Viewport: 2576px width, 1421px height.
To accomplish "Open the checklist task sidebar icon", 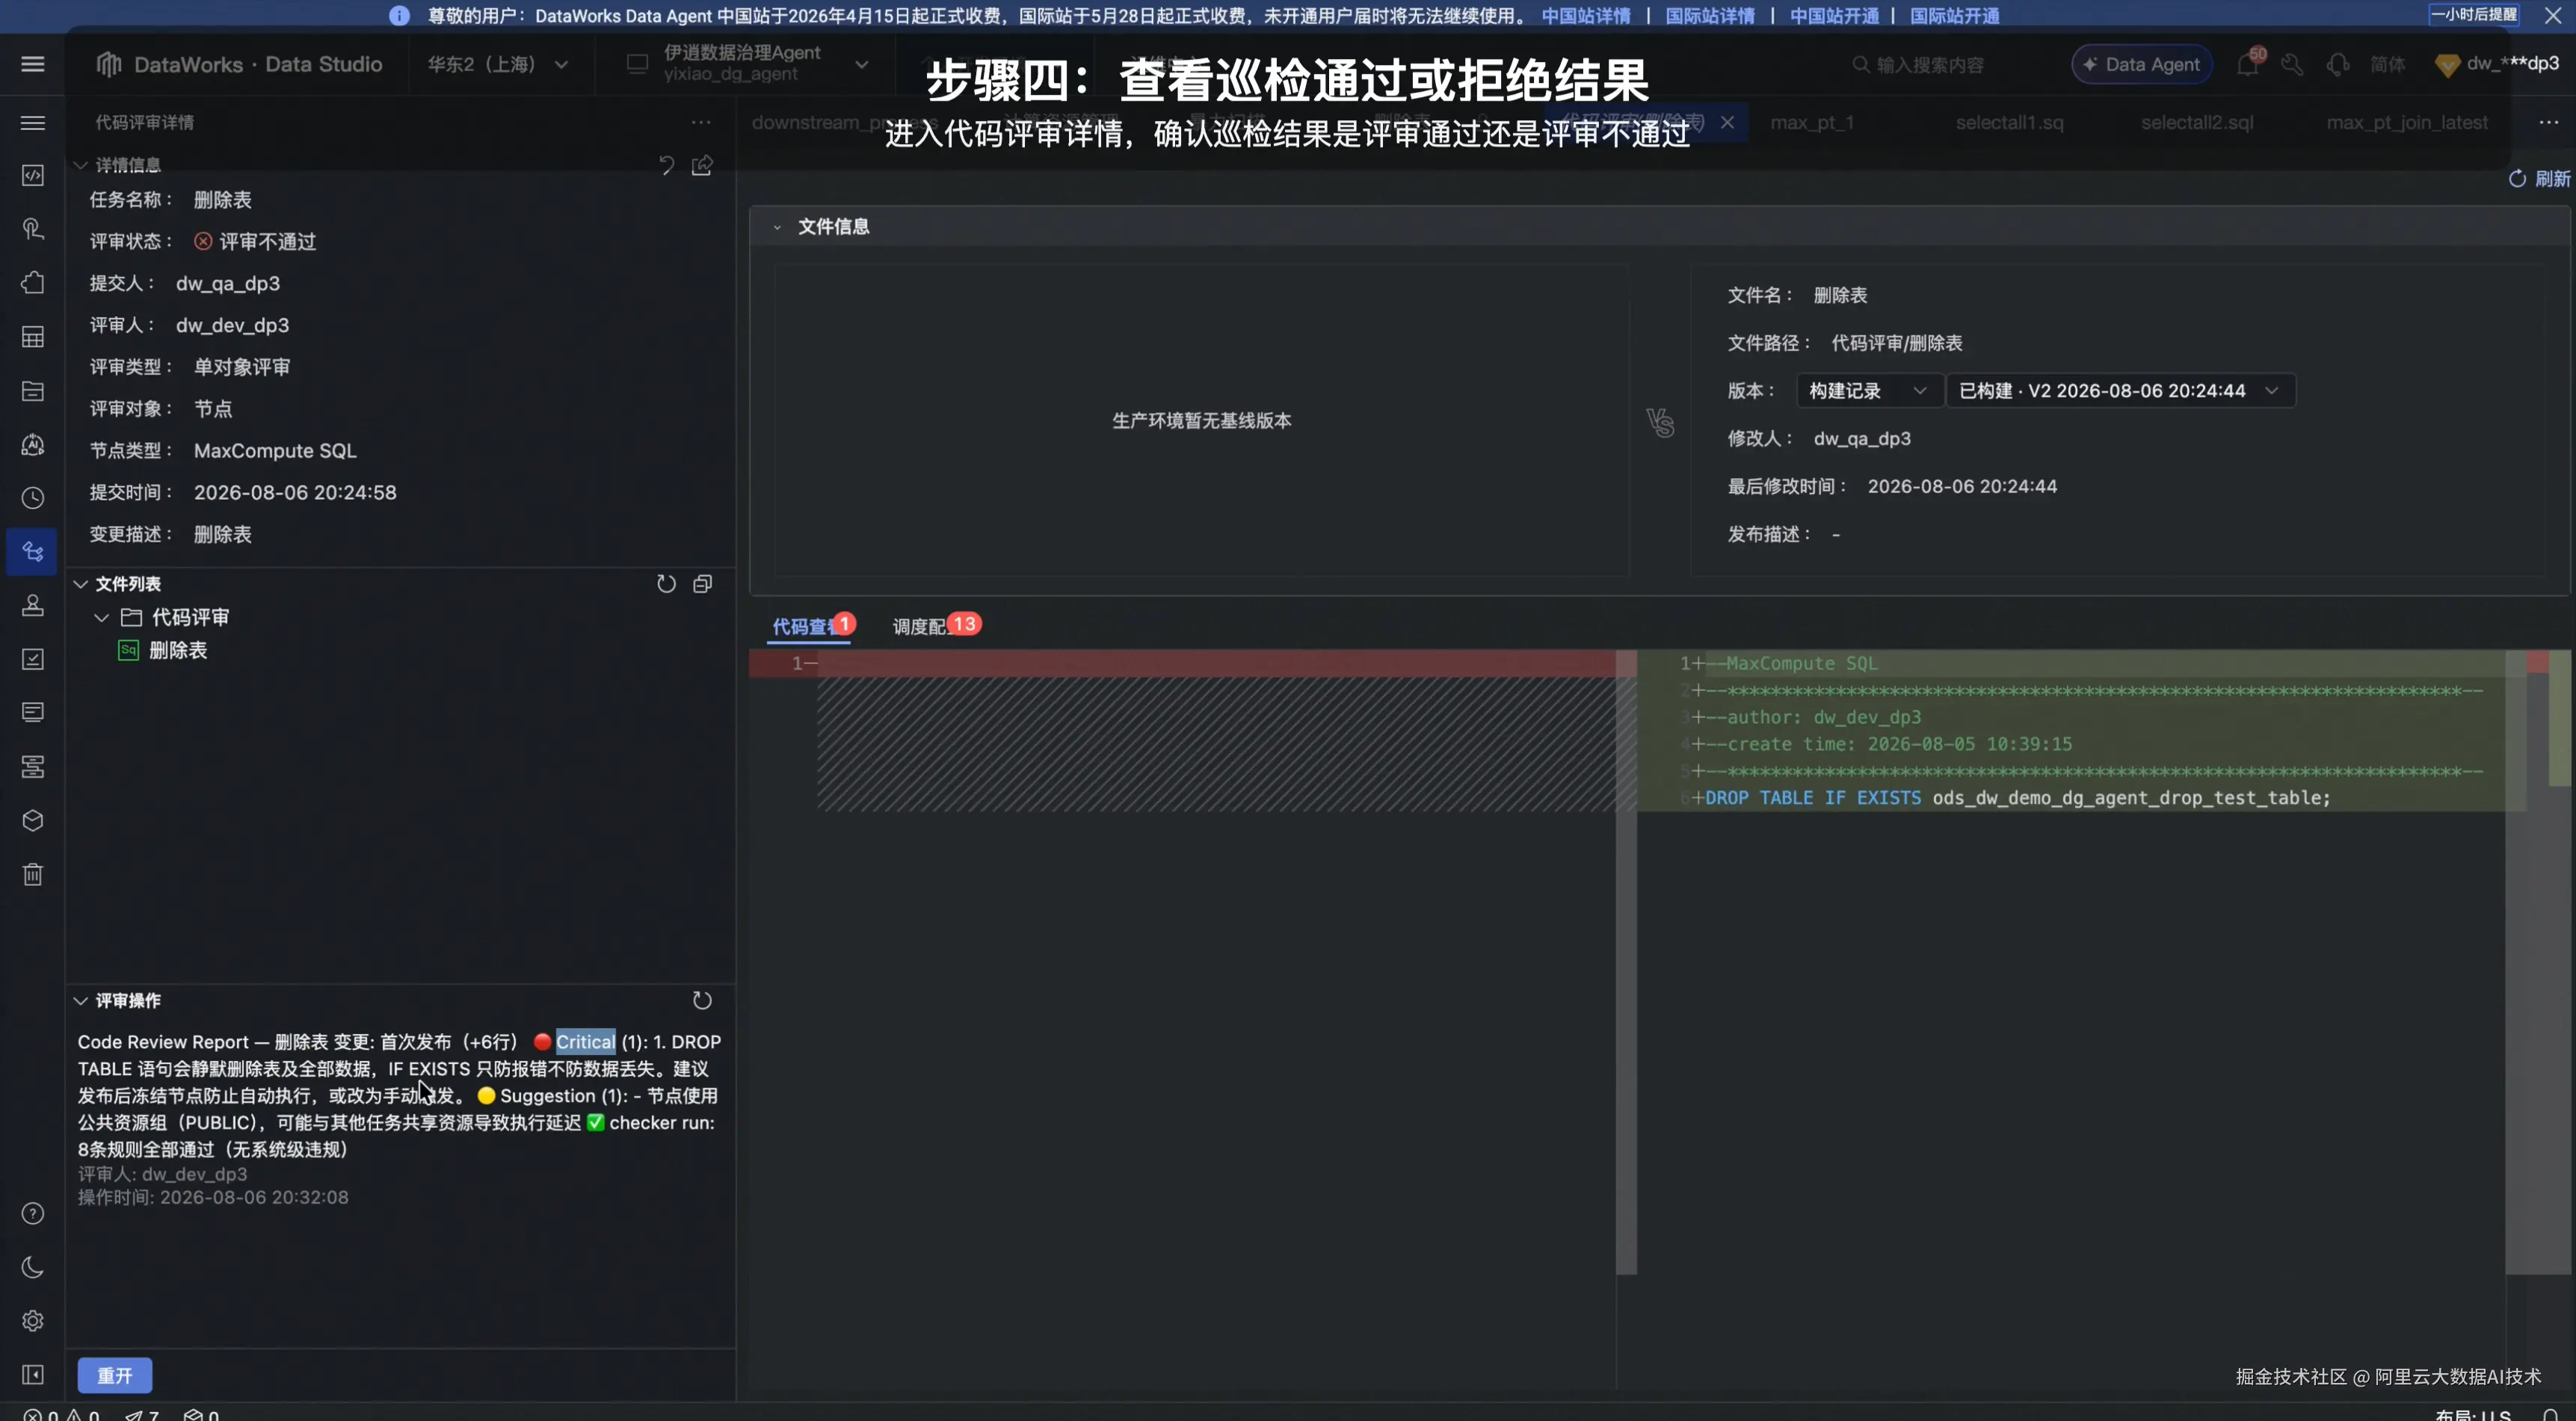I will (33, 660).
